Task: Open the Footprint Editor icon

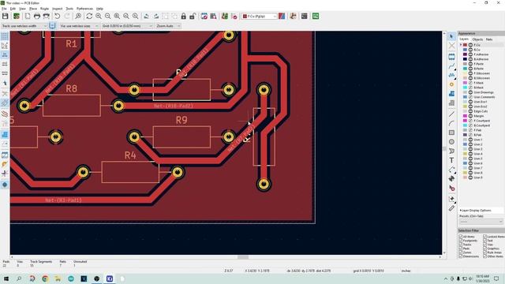Action: [x=204, y=16]
